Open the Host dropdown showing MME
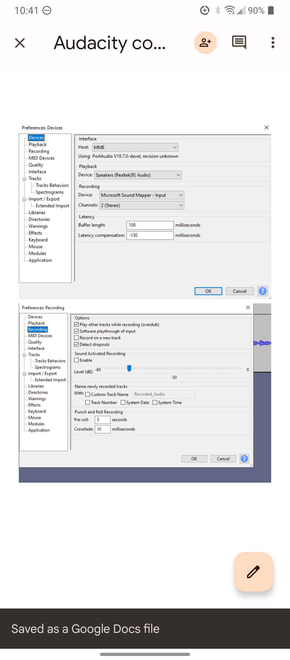The image size is (290, 660). point(135,147)
